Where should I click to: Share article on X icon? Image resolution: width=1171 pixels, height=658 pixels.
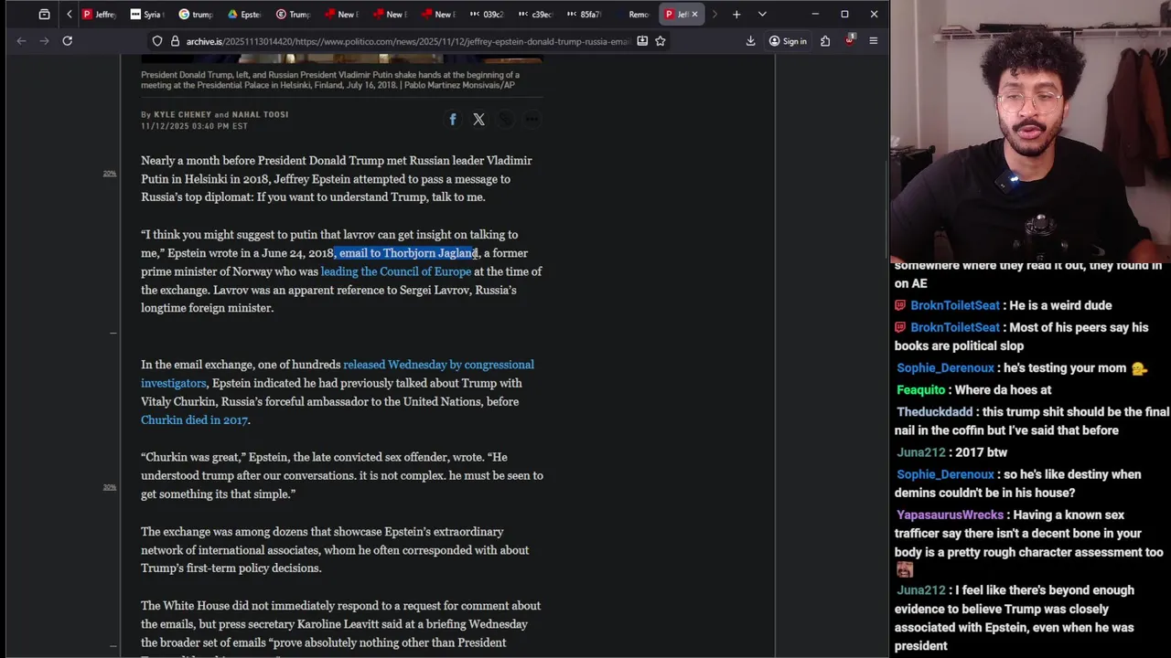pos(478,120)
